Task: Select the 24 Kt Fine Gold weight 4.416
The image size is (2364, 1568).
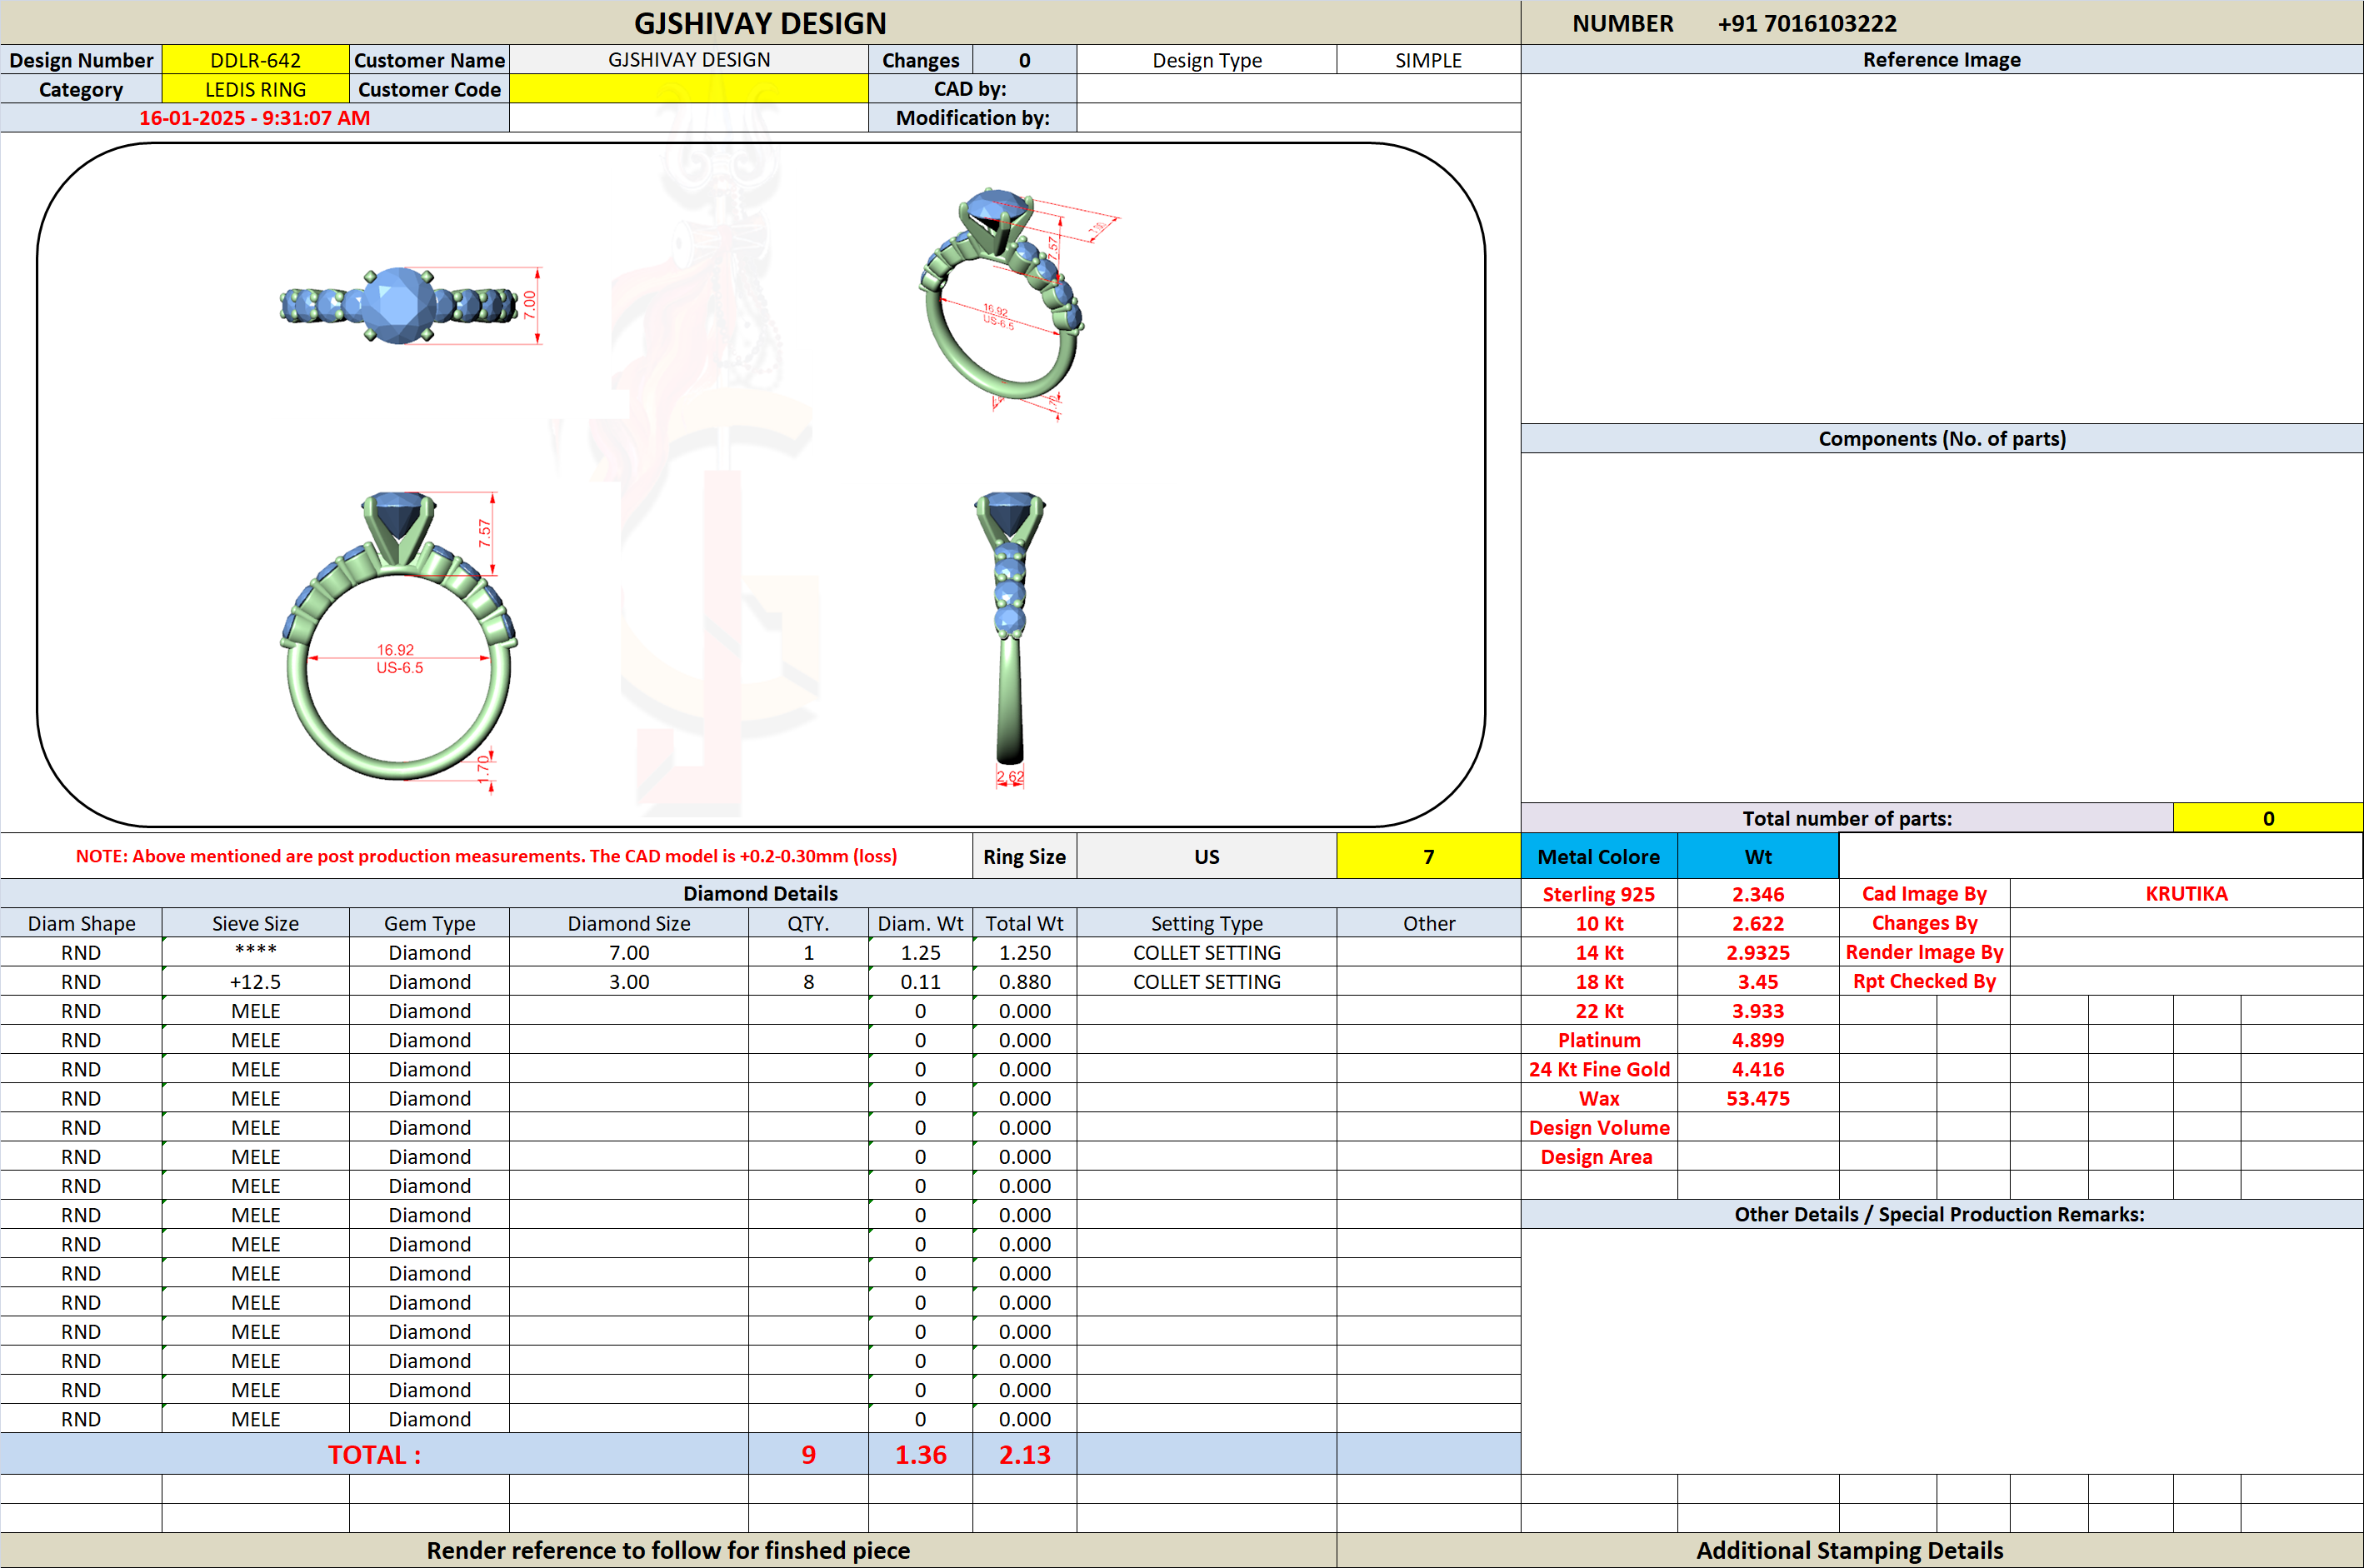Action: pos(1757,1069)
